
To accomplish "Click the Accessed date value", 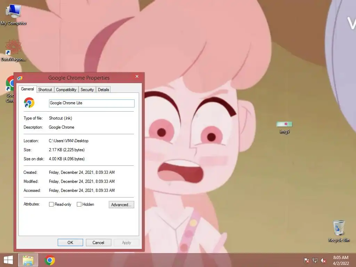I will (x=82, y=191).
